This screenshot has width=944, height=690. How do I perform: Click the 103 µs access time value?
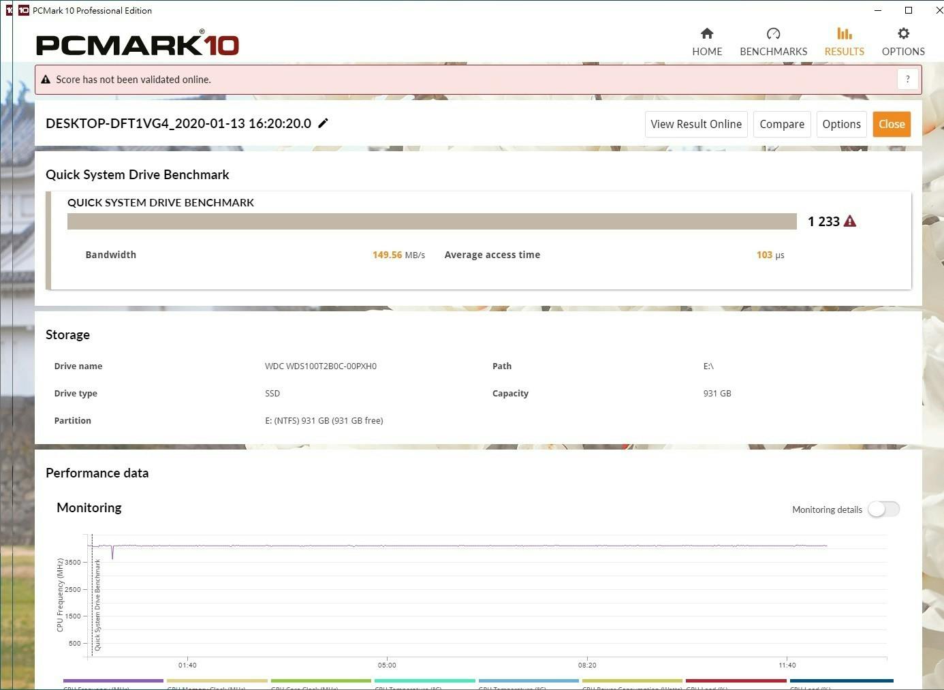pyautogui.click(x=770, y=255)
